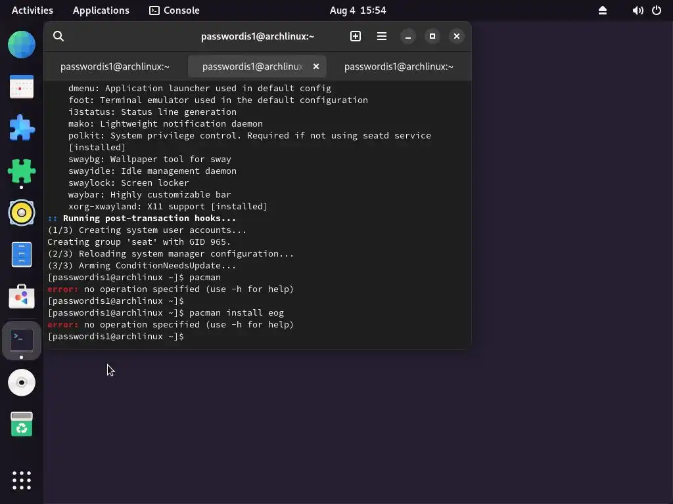The height and width of the screenshot is (504, 673).
Task: Click the 'i3status: Status line generation' line
Action: pos(152,112)
